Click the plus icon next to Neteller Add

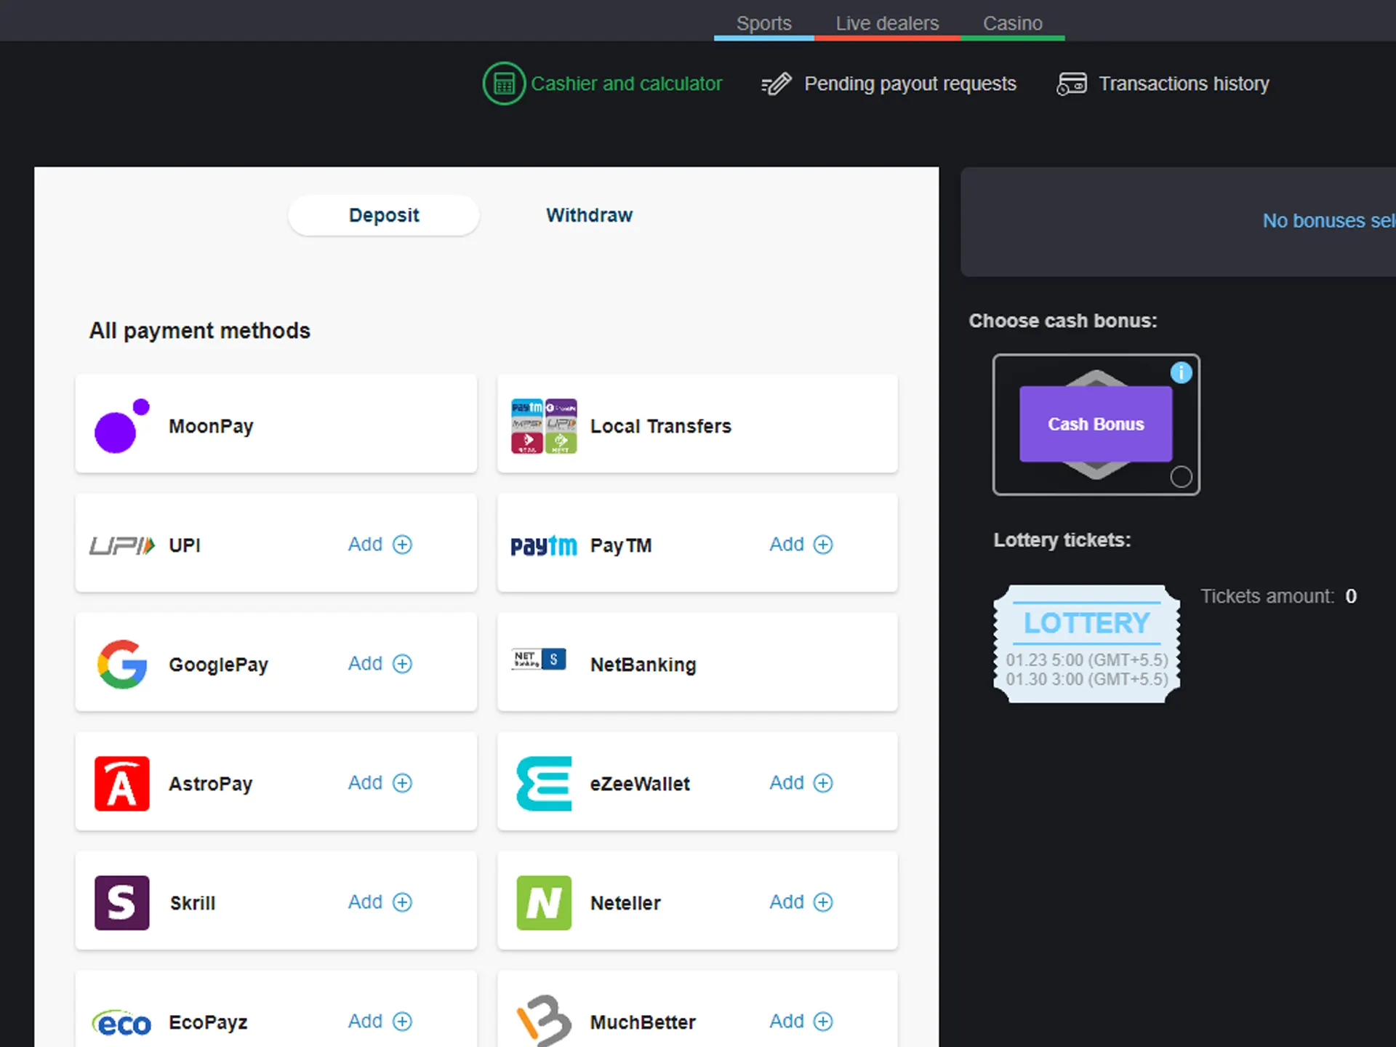pyautogui.click(x=823, y=902)
